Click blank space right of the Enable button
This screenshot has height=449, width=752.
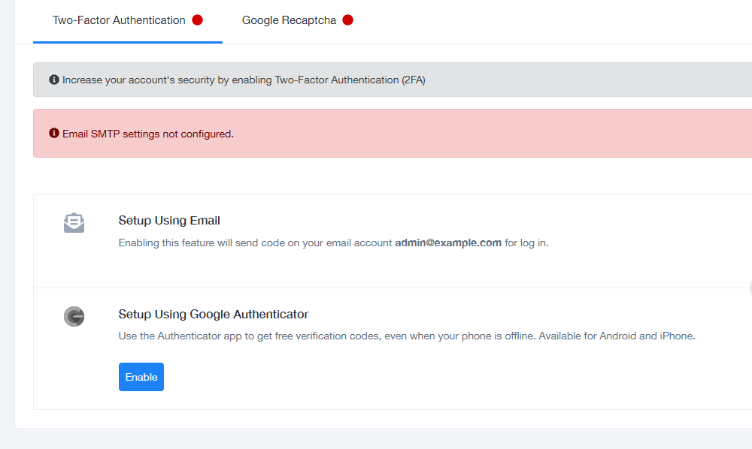(x=376, y=377)
